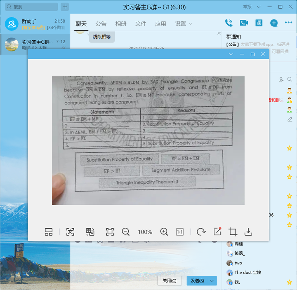Open the 【公告】 group notice text
The width and height of the screenshot is (297, 290).
click(x=258, y=44)
